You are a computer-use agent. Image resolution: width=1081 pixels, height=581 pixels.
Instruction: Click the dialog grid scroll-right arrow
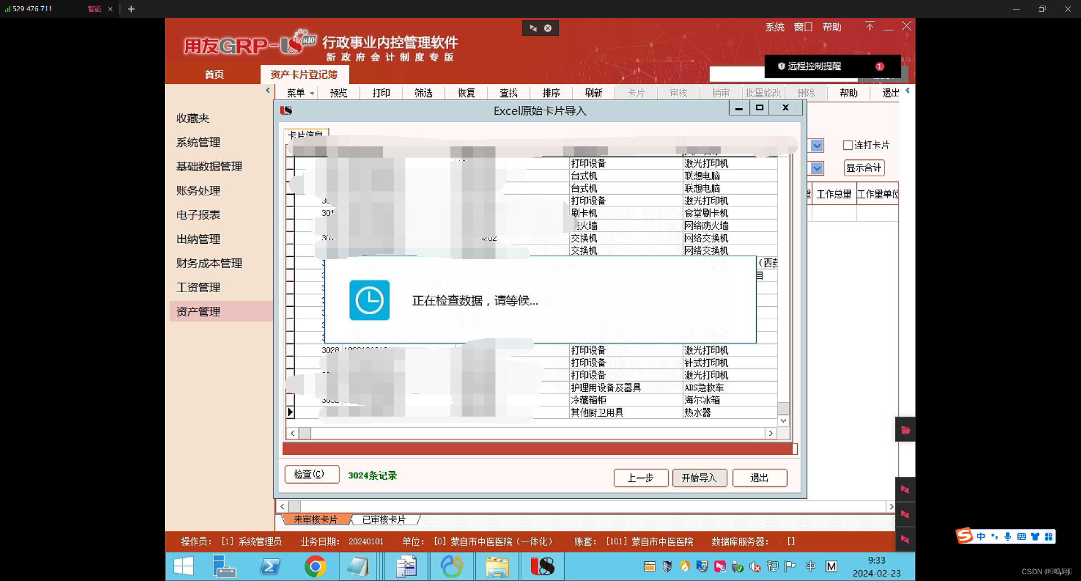pyautogui.click(x=771, y=433)
